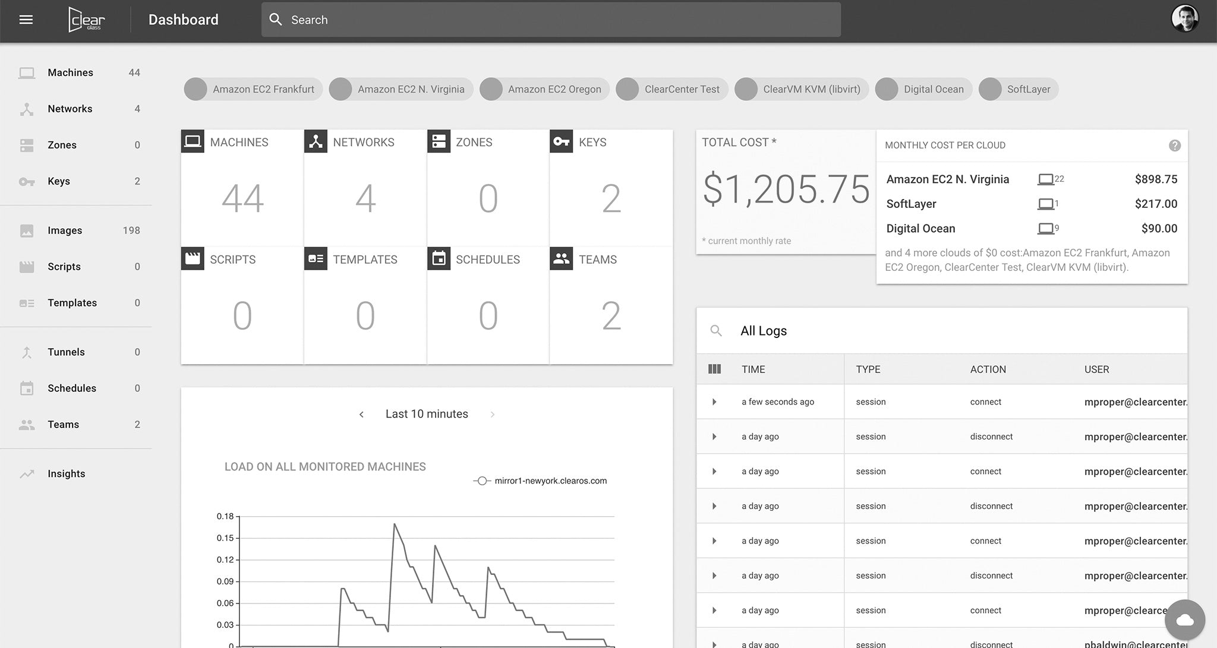This screenshot has width=1217, height=648.
Task: Expand the third 'a day ago' connect log row
Action: (714, 611)
